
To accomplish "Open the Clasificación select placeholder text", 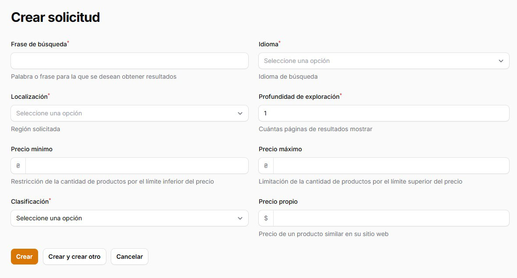I will [x=49, y=218].
